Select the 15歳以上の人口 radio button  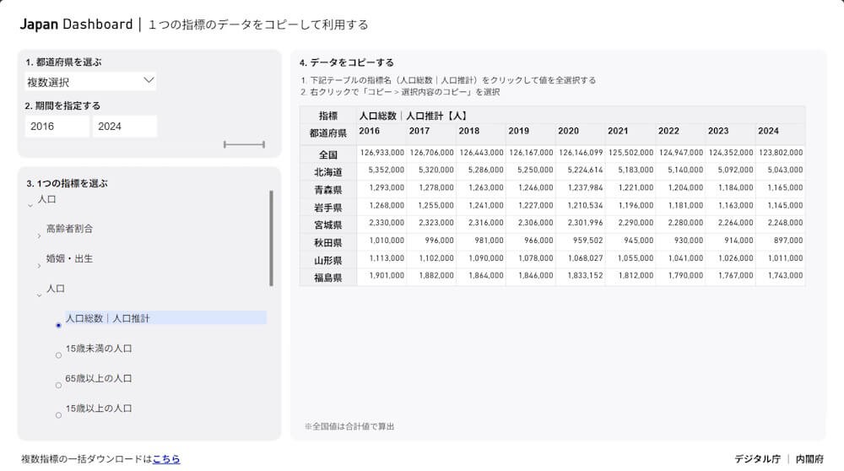(x=58, y=415)
